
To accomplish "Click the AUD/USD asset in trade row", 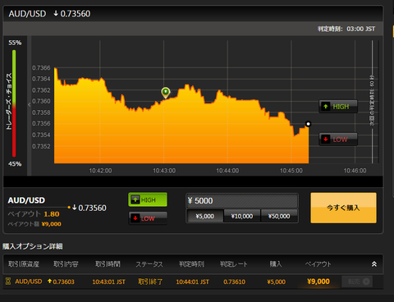I will pyautogui.click(x=29, y=281).
